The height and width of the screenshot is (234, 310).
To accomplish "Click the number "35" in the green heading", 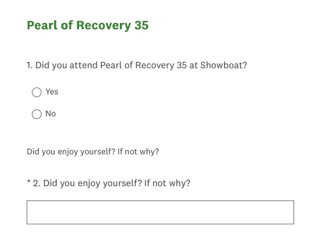I will tap(141, 25).
